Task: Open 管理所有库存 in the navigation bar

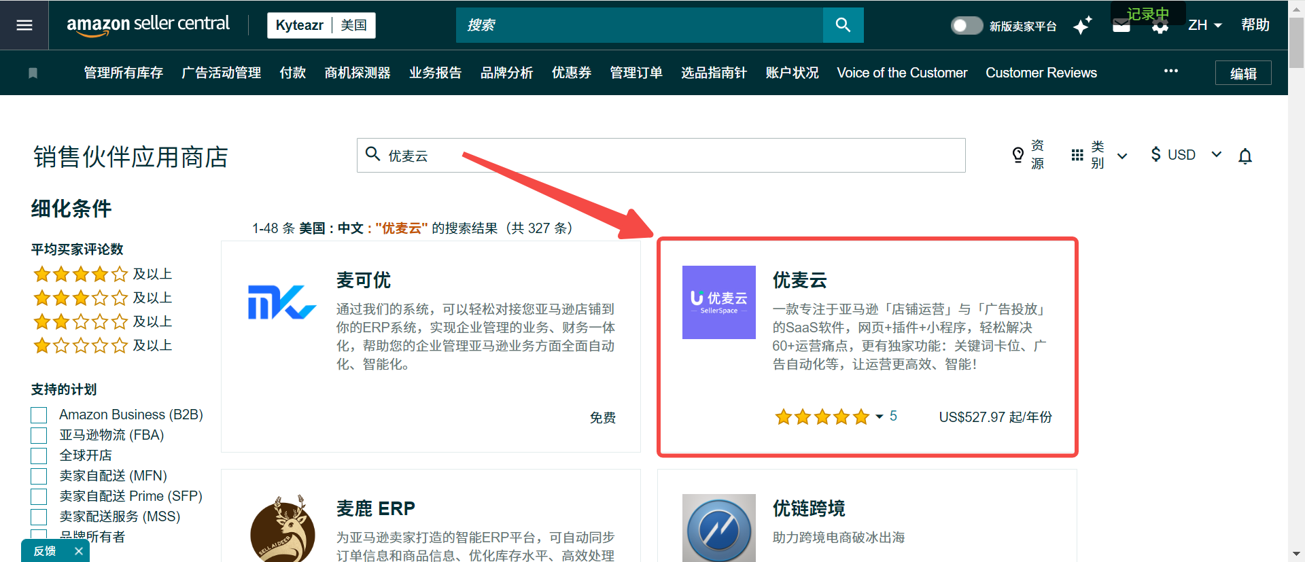Action: point(123,73)
